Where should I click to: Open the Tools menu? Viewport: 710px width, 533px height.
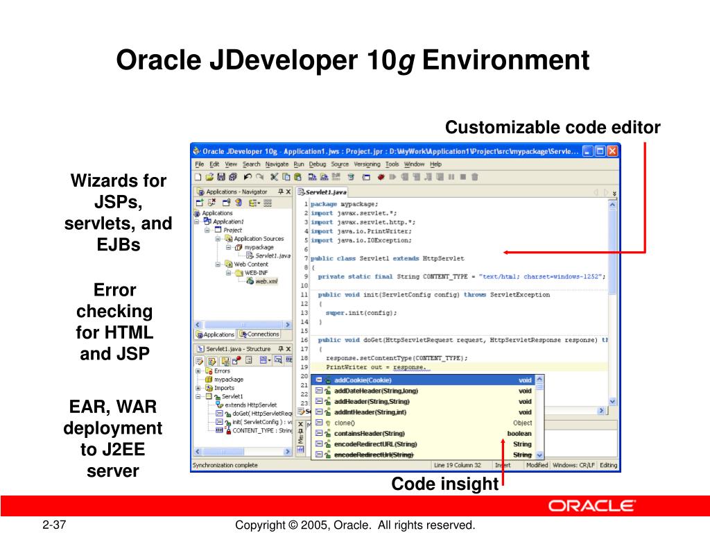coord(392,164)
